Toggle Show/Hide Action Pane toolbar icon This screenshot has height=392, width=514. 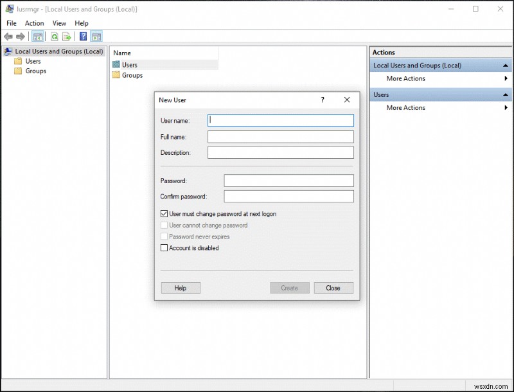pyautogui.click(x=96, y=37)
